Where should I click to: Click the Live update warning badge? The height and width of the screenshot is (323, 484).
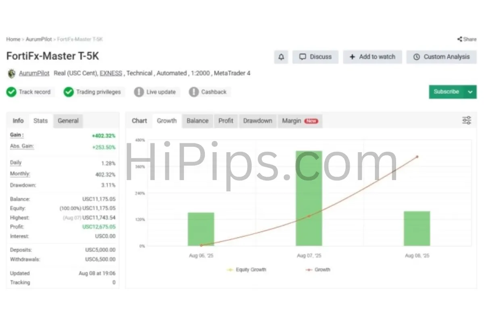point(157,92)
